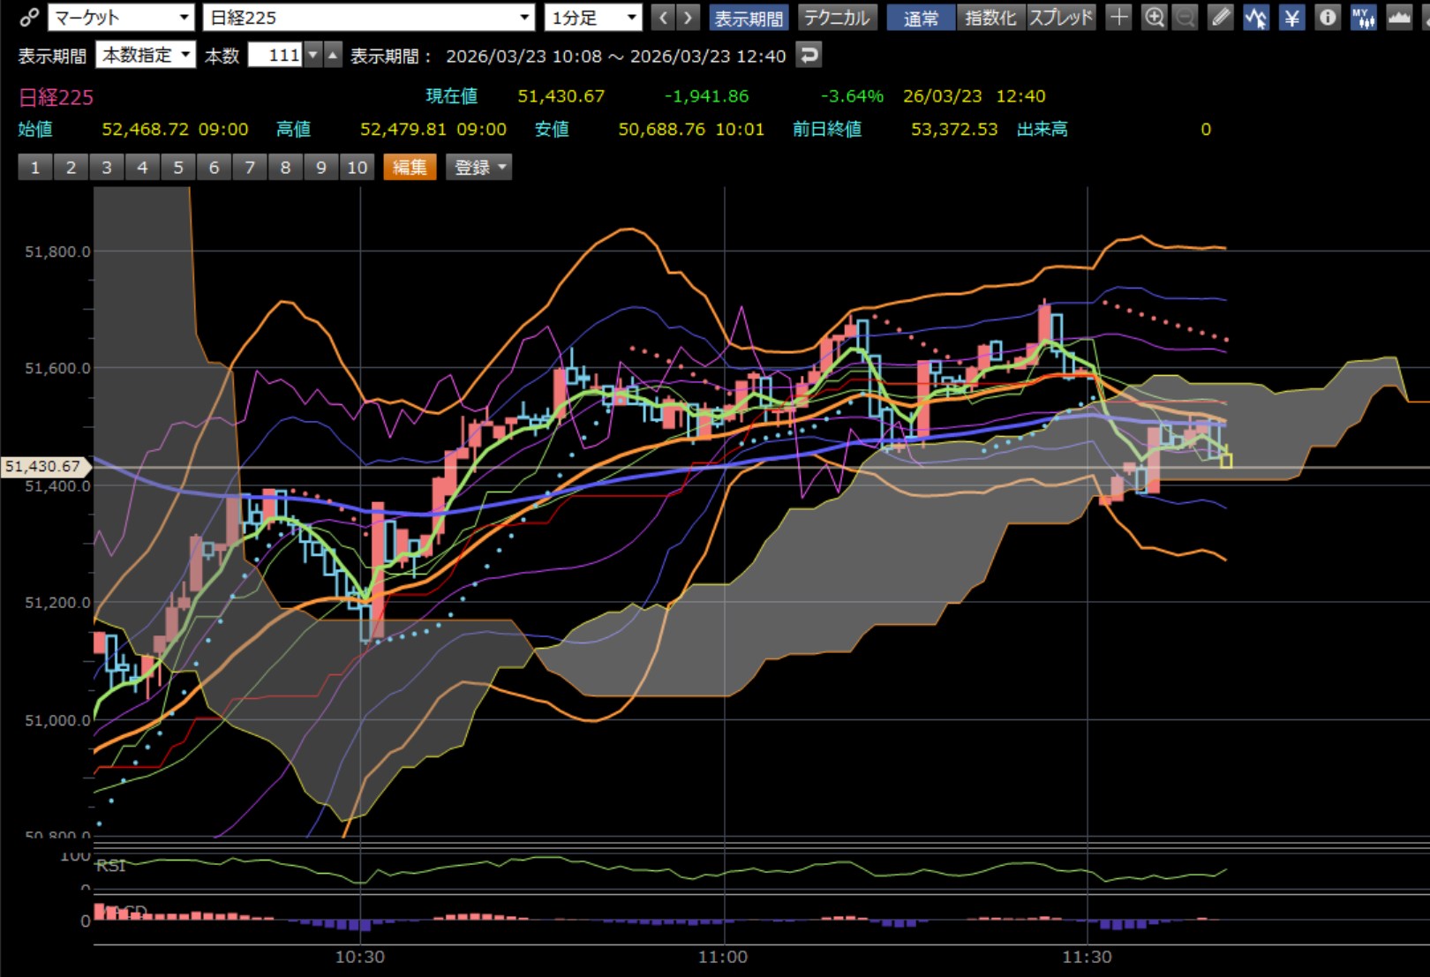Select preset tab 5
This screenshot has height=977, width=1430.
coord(178,168)
